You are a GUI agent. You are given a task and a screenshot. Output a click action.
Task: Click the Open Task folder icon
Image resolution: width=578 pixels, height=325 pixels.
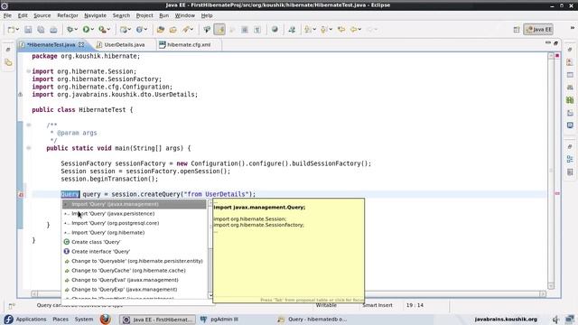172,30
